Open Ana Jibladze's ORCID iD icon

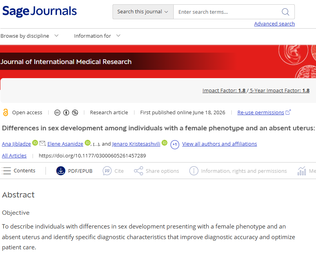tap(35, 143)
